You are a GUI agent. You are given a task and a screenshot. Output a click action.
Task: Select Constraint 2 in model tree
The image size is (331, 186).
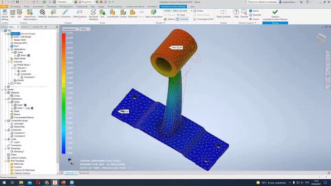coord(20,136)
